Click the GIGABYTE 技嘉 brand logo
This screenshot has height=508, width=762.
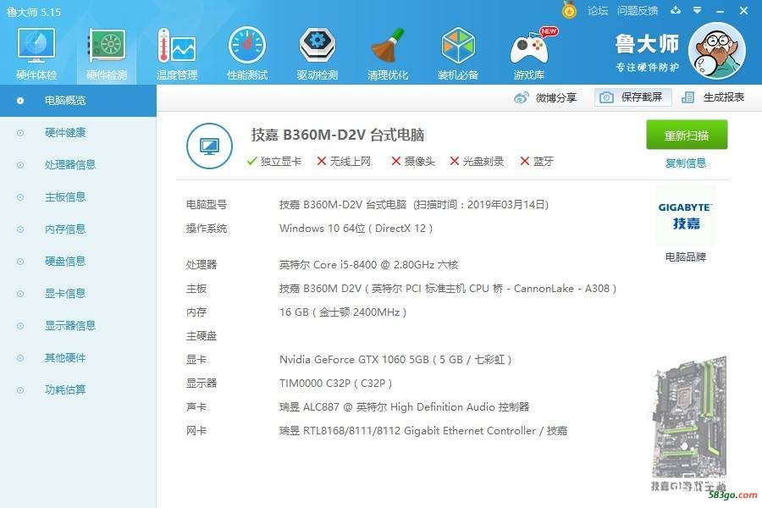pos(685,216)
